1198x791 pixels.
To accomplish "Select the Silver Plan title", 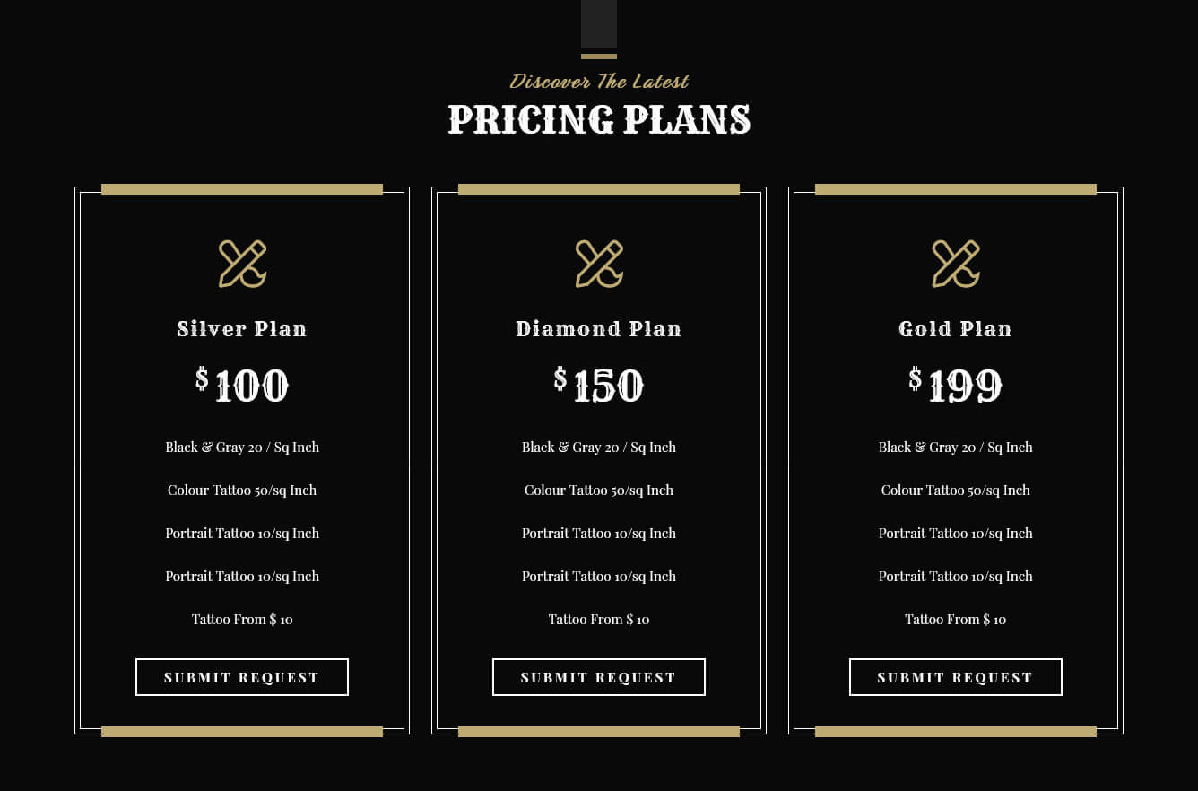I will tap(242, 329).
